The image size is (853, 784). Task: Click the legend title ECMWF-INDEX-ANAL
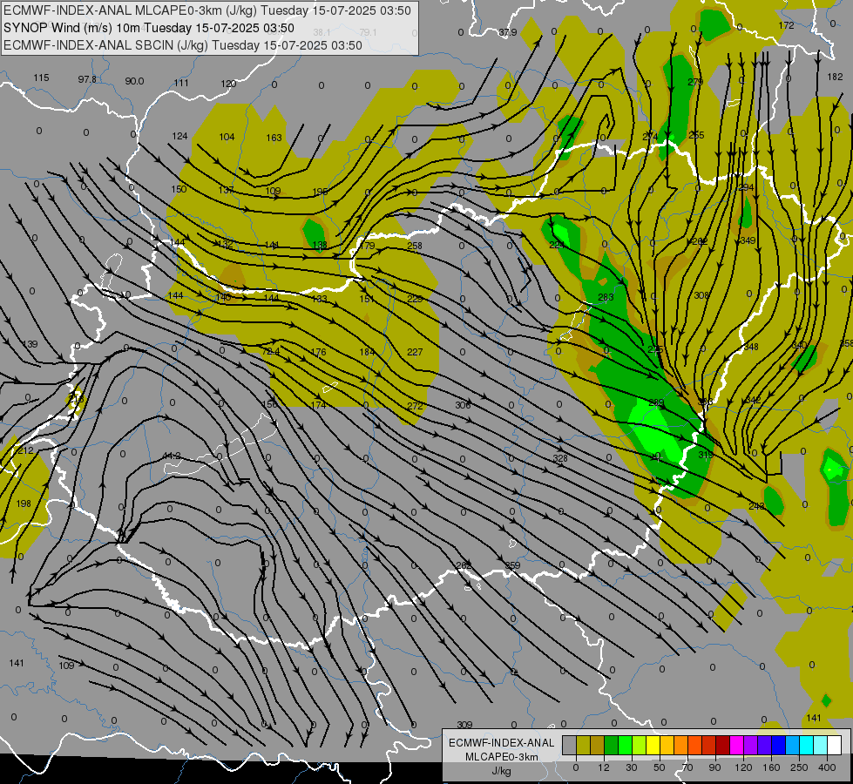pos(501,743)
